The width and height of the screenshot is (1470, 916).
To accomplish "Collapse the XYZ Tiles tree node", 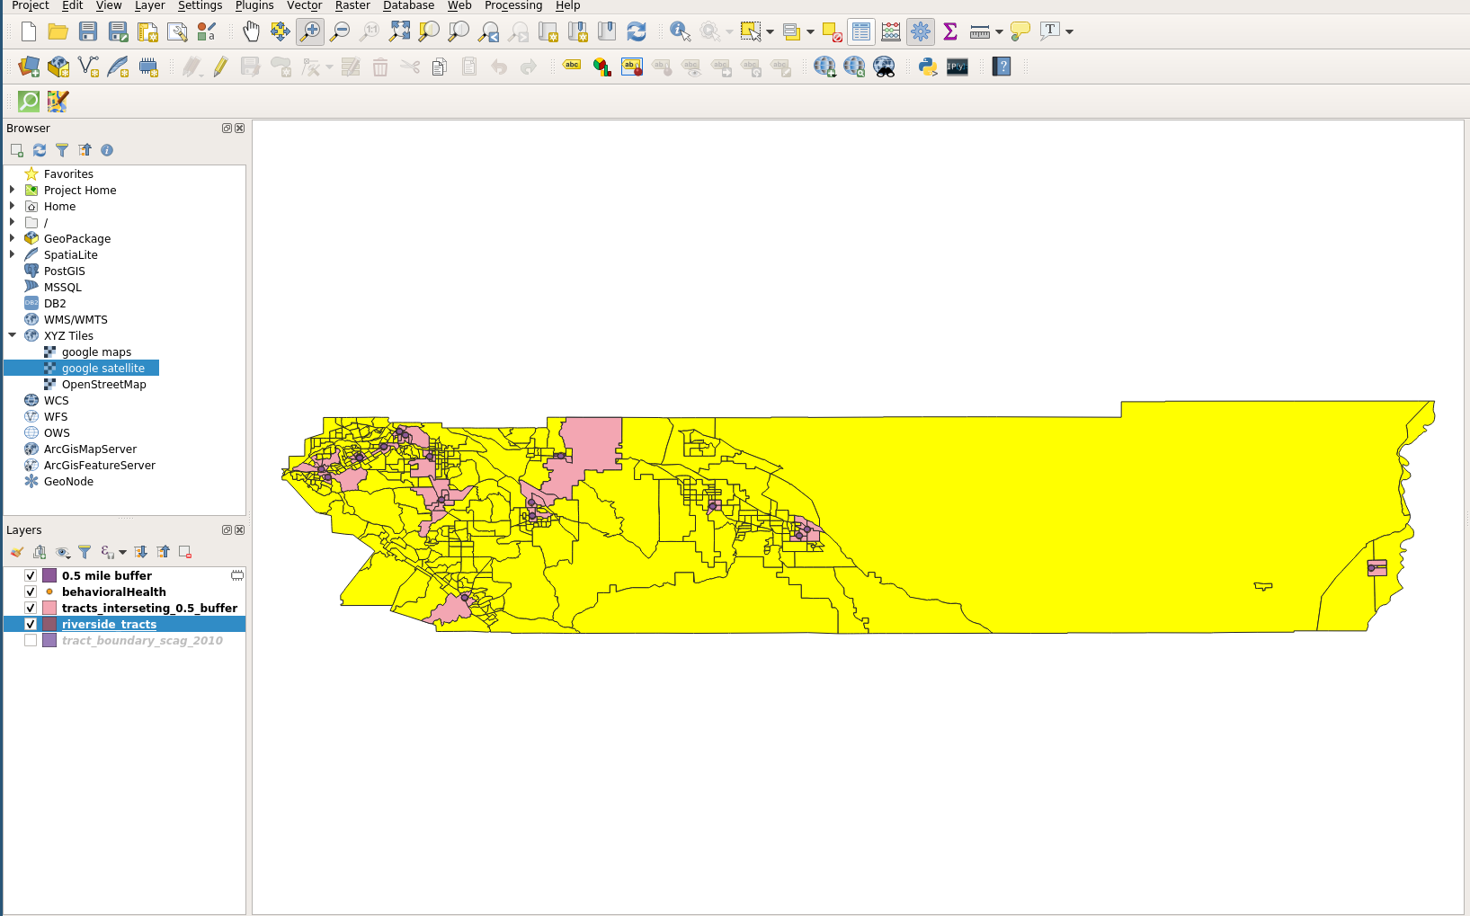I will [13, 335].
